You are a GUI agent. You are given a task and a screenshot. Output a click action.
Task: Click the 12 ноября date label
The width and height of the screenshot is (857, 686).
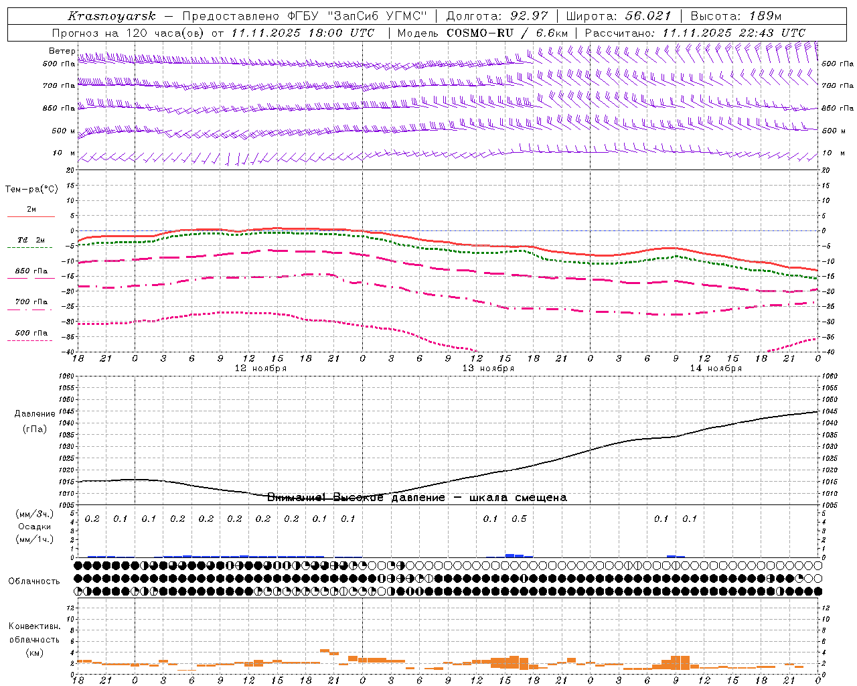pyautogui.click(x=260, y=368)
